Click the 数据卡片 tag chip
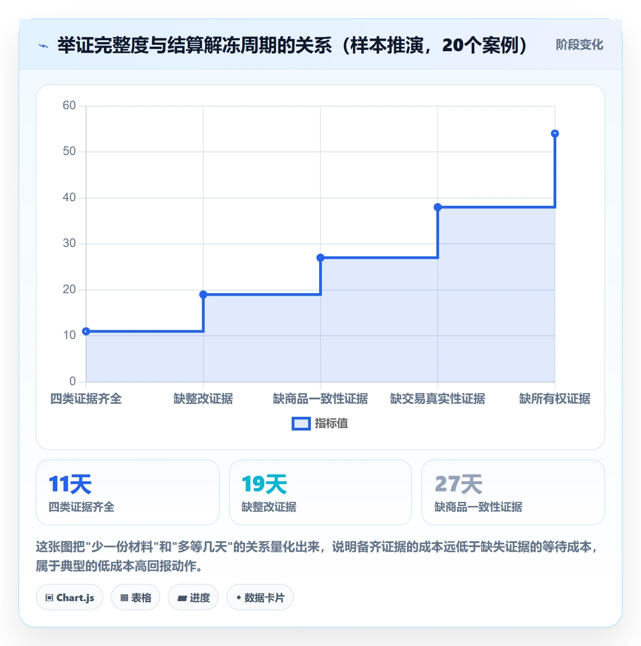The width and height of the screenshot is (641, 646). 260,598
